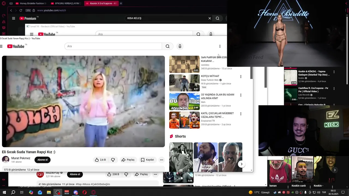Image resolution: width=349 pixels, height=196 pixels.
Task: Open the hamburger menu beside YouTube Premium logo
Action: pos(13,18)
